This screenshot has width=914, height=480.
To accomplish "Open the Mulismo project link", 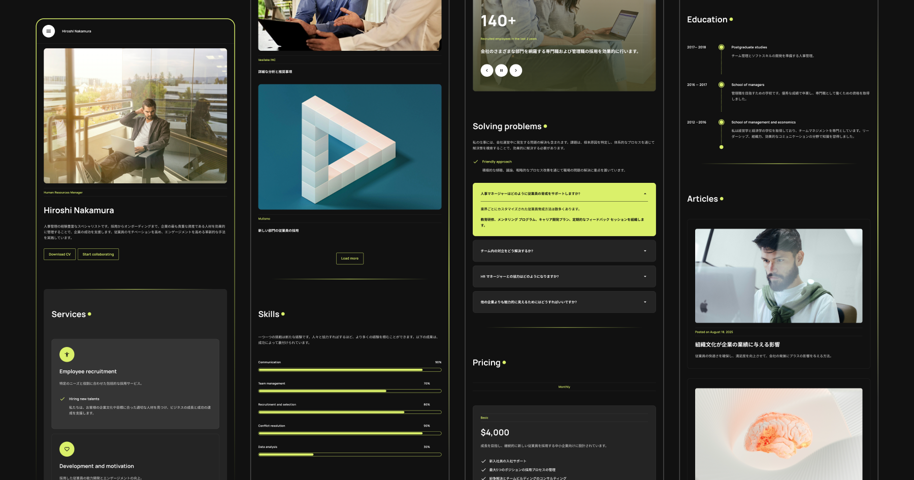I will point(264,219).
